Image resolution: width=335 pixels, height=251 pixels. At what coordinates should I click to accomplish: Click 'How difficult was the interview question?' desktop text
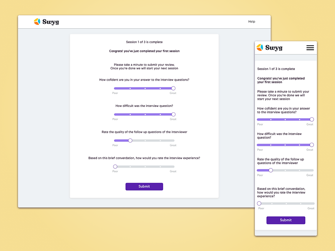coord(144,106)
